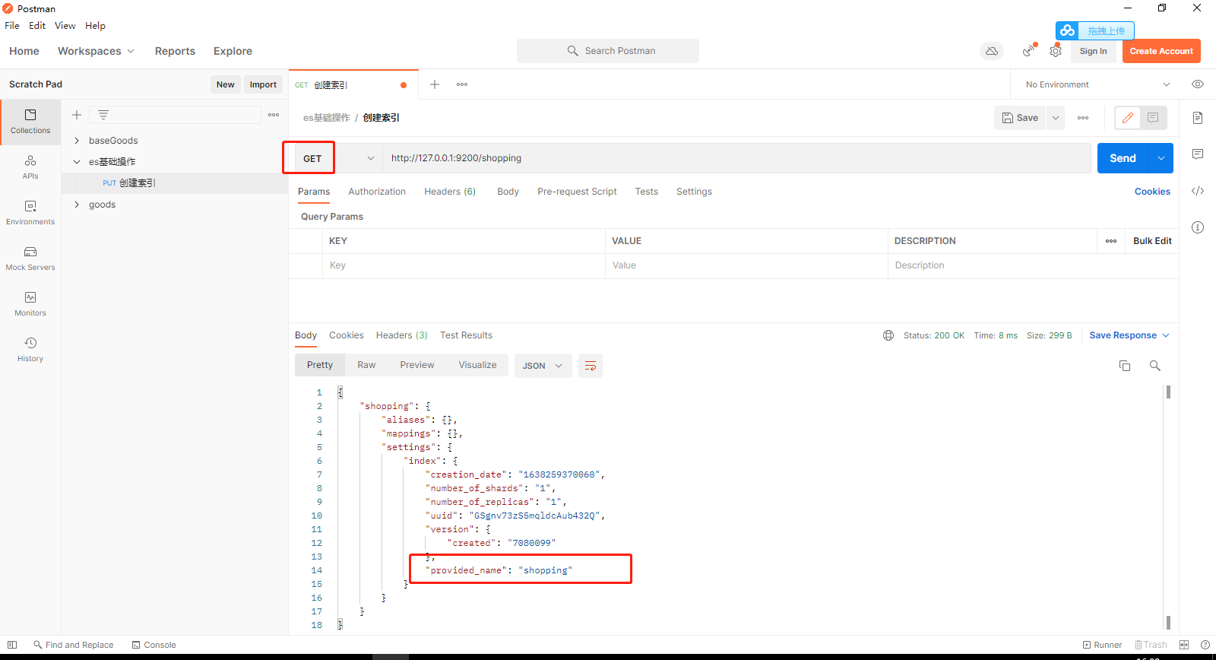Click the Save button
The height and width of the screenshot is (660, 1216).
(1021, 118)
